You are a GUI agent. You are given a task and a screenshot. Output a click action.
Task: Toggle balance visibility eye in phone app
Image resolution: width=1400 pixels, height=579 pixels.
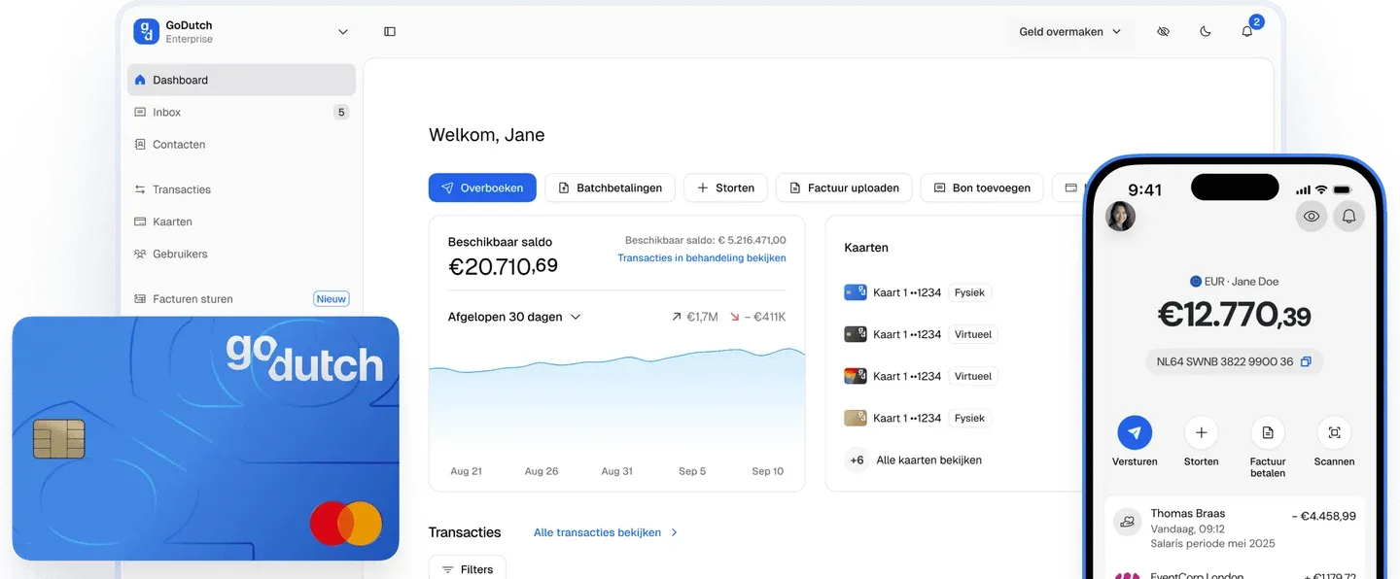pos(1312,216)
